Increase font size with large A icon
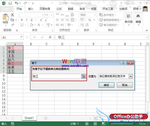 tap(41, 20)
